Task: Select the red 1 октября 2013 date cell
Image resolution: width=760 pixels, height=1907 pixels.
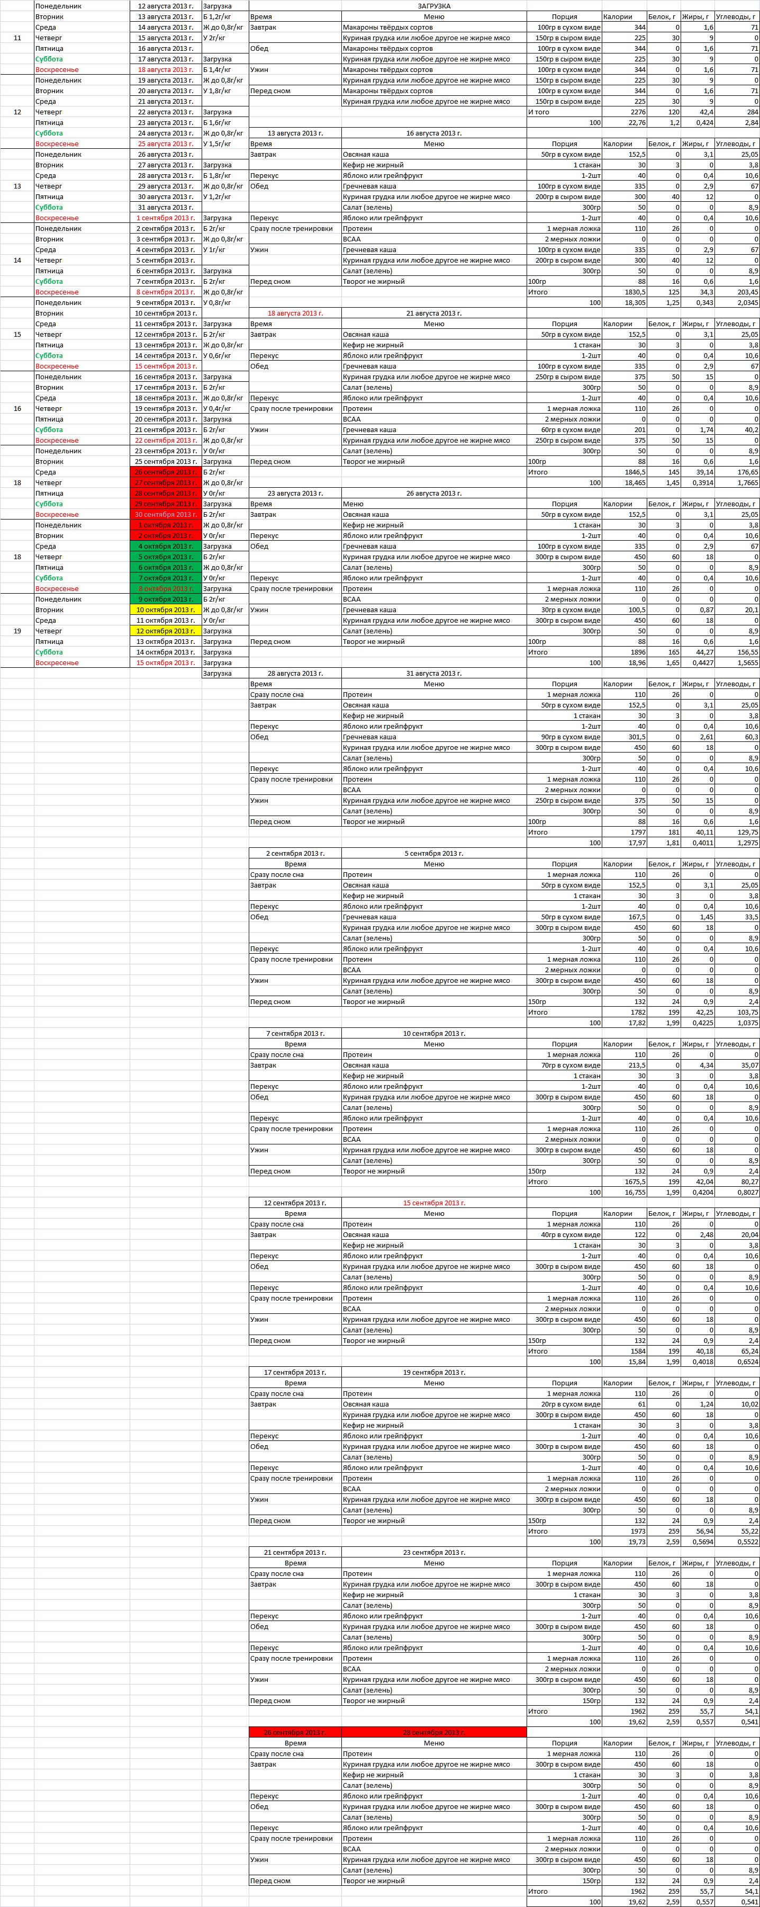Action: (x=166, y=525)
